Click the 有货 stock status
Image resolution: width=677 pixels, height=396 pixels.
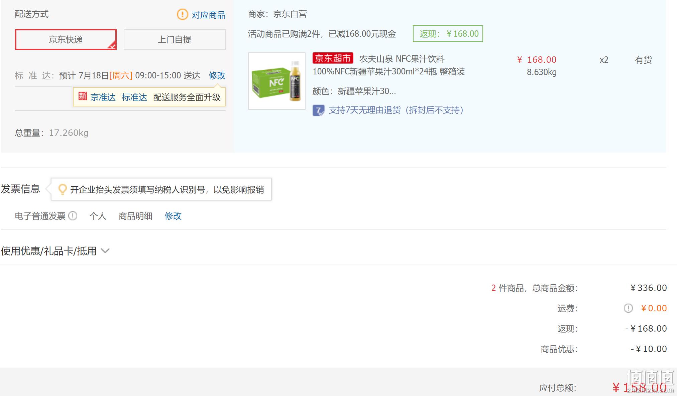[643, 60]
